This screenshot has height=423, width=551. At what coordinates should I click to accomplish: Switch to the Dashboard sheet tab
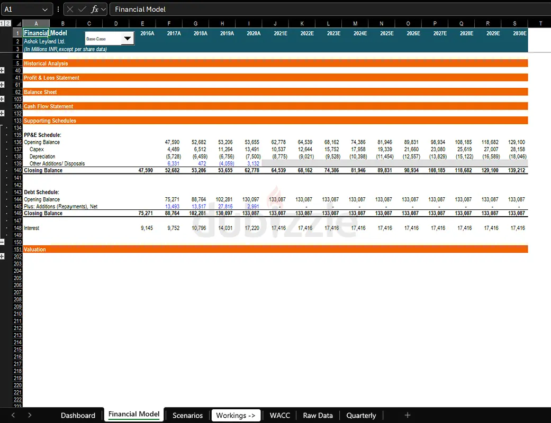[x=78, y=416]
